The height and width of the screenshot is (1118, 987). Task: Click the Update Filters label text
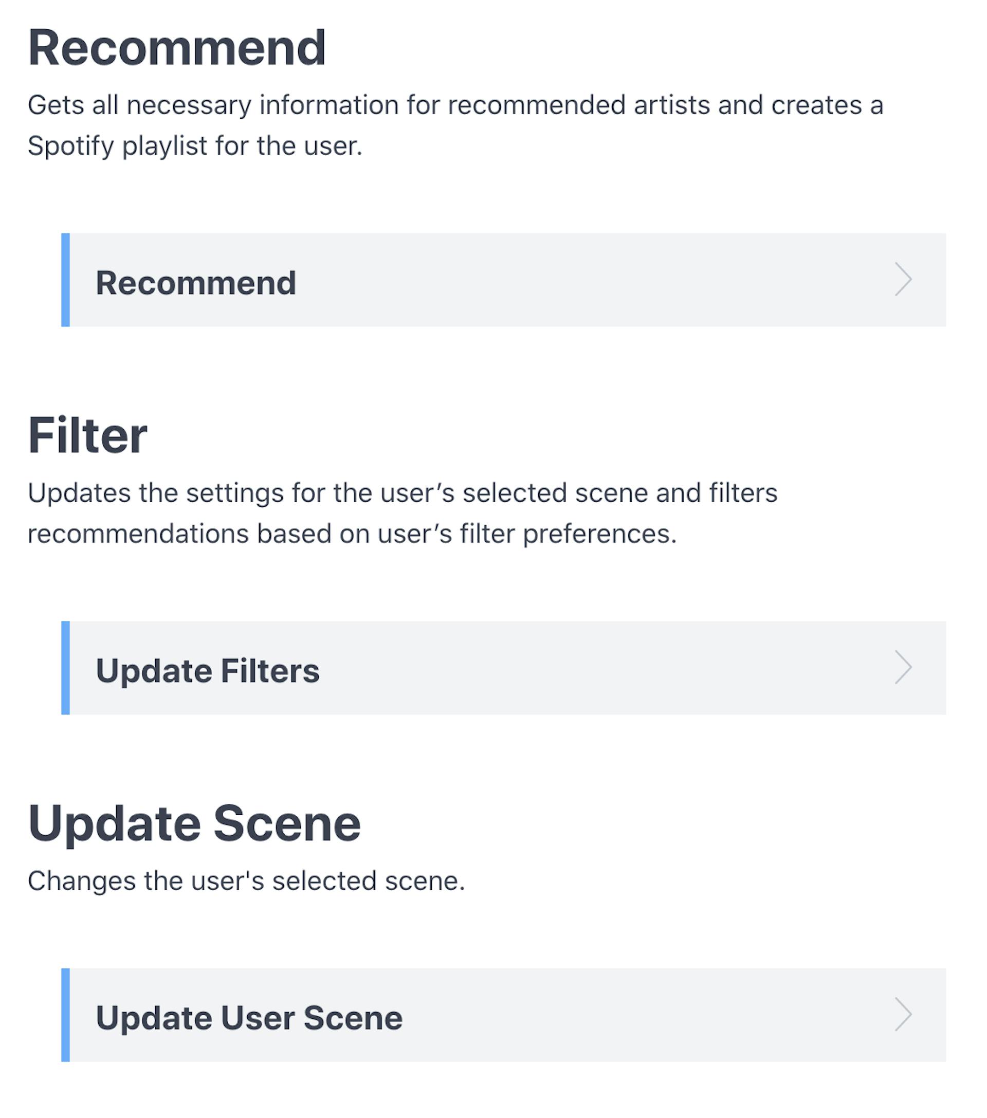pyautogui.click(x=207, y=671)
